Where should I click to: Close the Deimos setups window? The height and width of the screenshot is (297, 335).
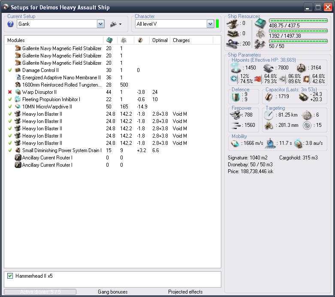pos(328,7)
